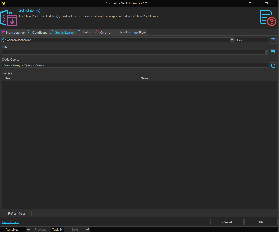The height and width of the screenshot is (232, 279).
Task: Click the question mark help button
Action: click(x=250, y=3)
